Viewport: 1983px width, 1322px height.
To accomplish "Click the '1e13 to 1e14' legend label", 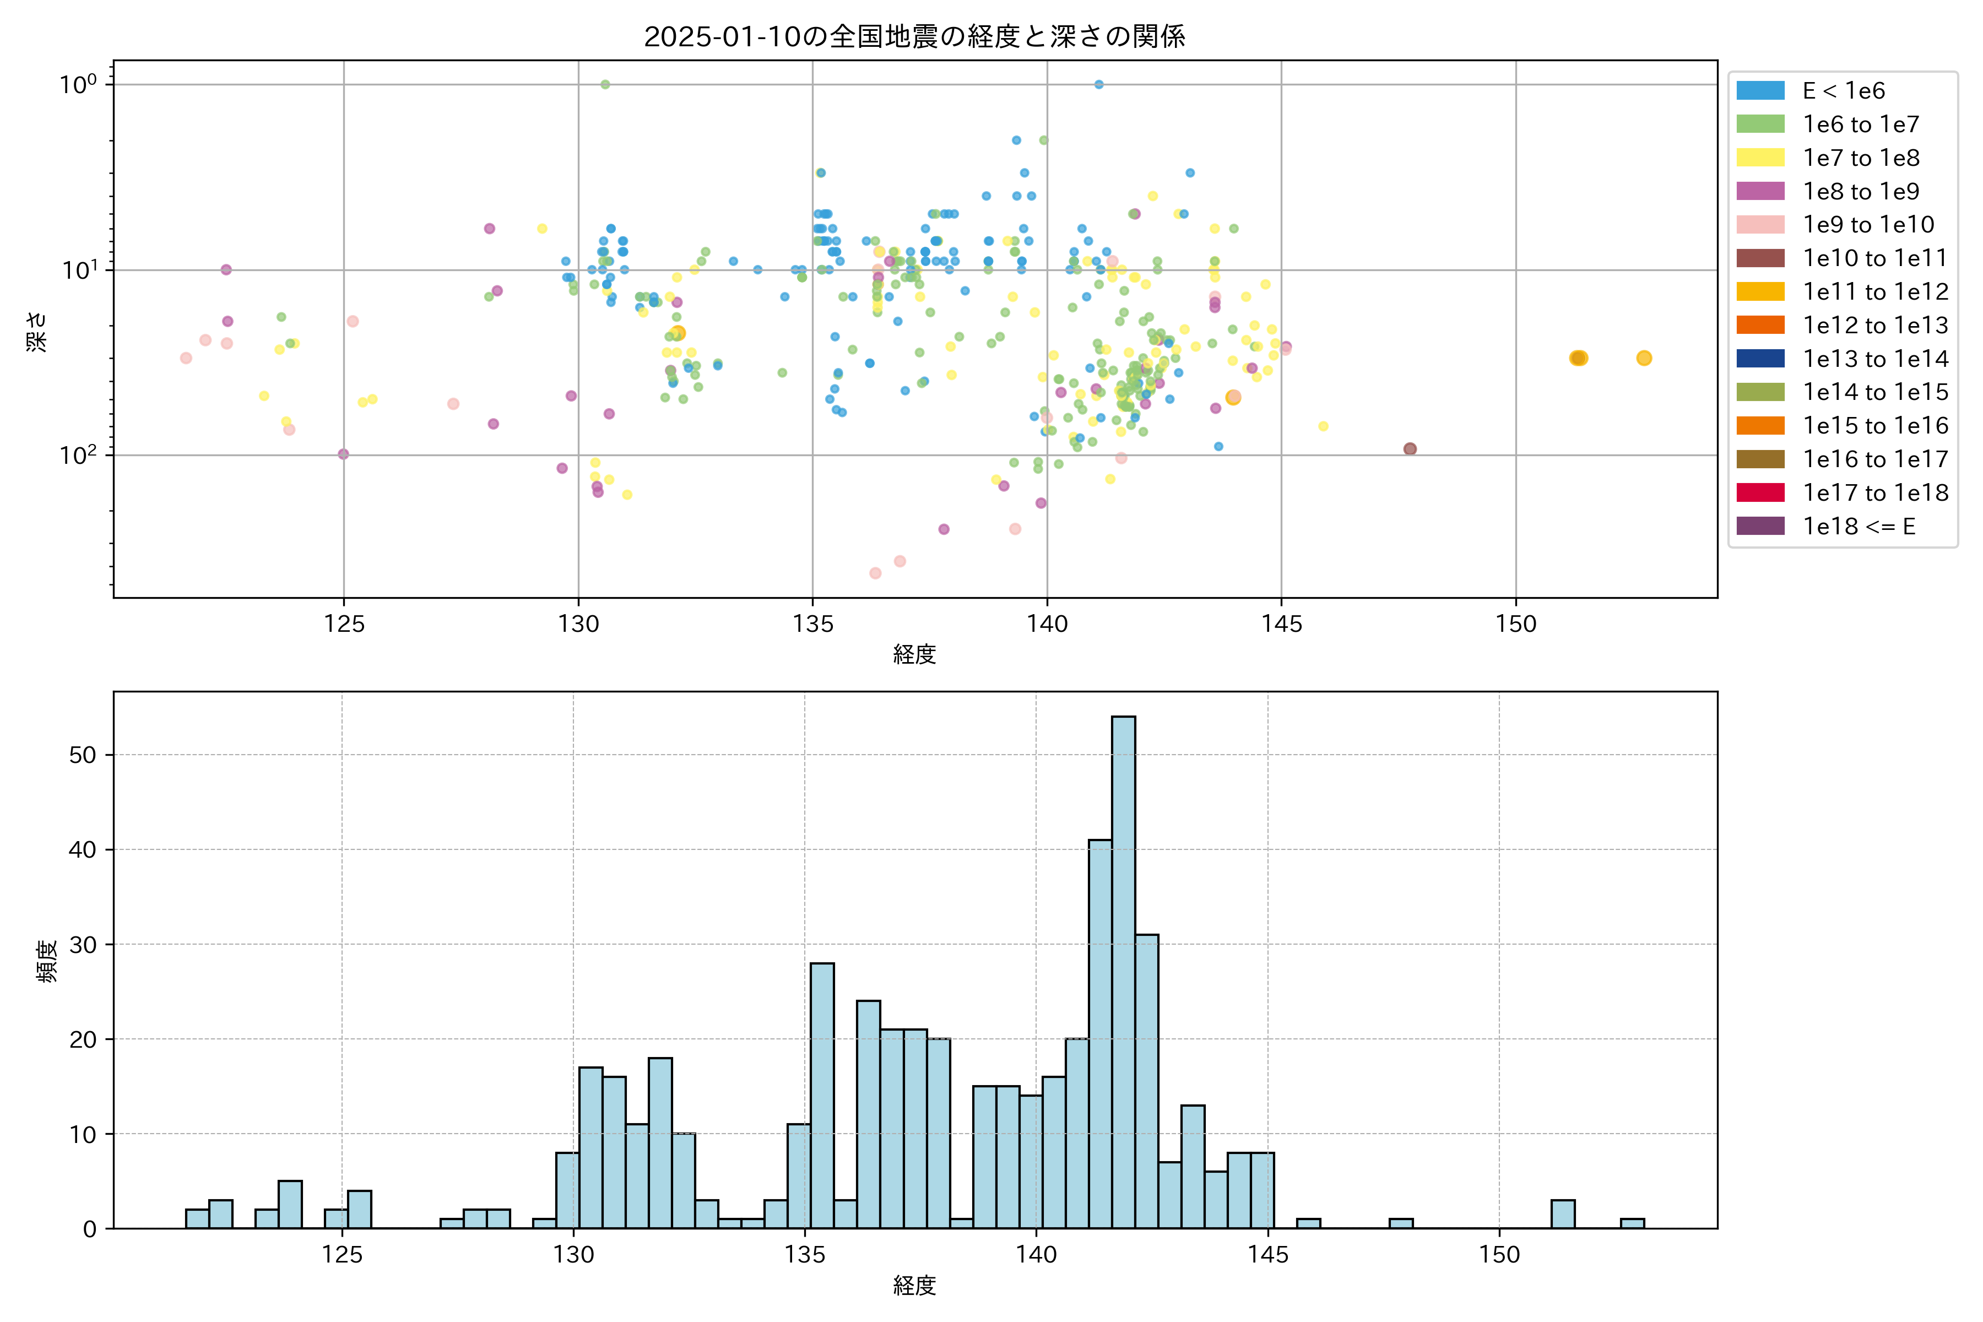I will point(1875,359).
